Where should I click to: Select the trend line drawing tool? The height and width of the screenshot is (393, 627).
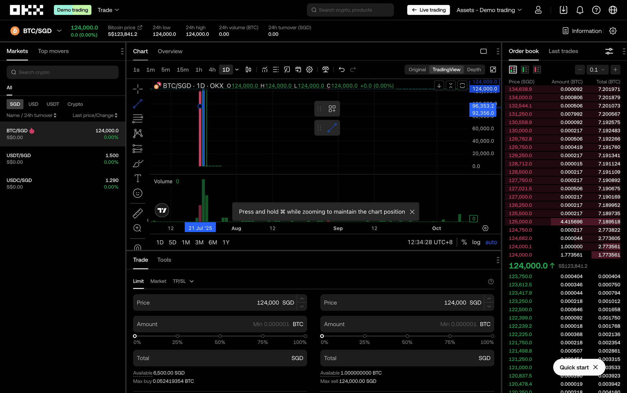point(137,104)
